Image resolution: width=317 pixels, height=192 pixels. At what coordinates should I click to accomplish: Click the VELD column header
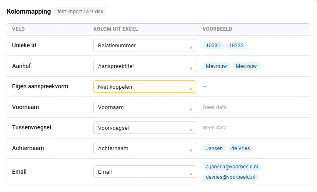(18, 29)
